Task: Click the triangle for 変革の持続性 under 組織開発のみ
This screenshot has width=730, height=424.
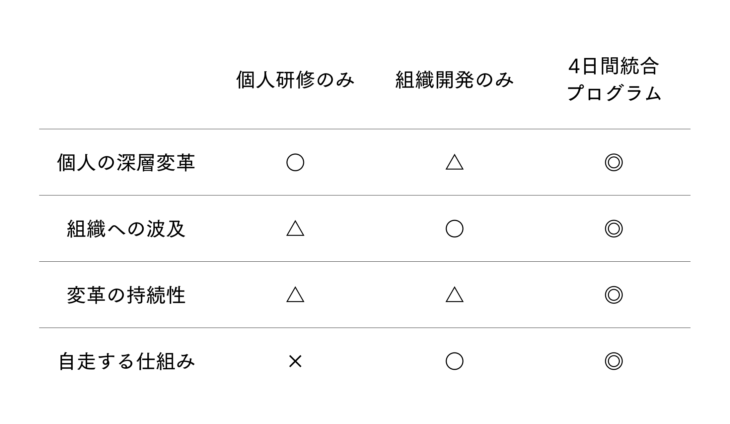Action: 454,295
